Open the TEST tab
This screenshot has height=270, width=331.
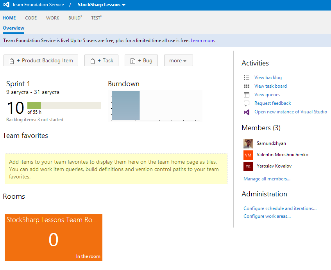pyautogui.click(x=96, y=18)
